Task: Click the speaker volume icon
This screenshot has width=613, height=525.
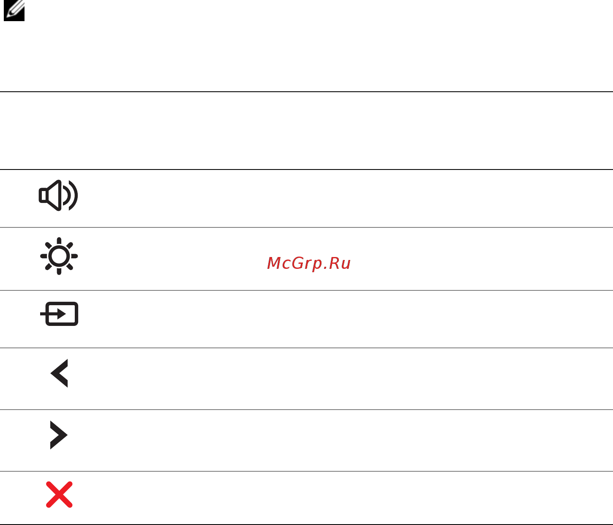Action: 58,195
